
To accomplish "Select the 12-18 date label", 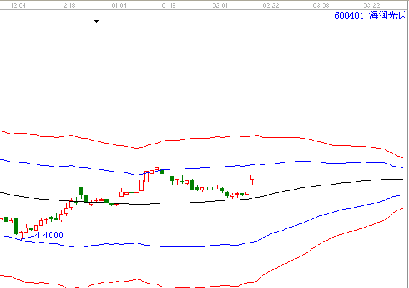I will 68,6.
